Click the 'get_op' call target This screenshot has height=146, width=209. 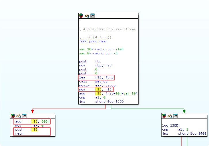tap(101, 81)
